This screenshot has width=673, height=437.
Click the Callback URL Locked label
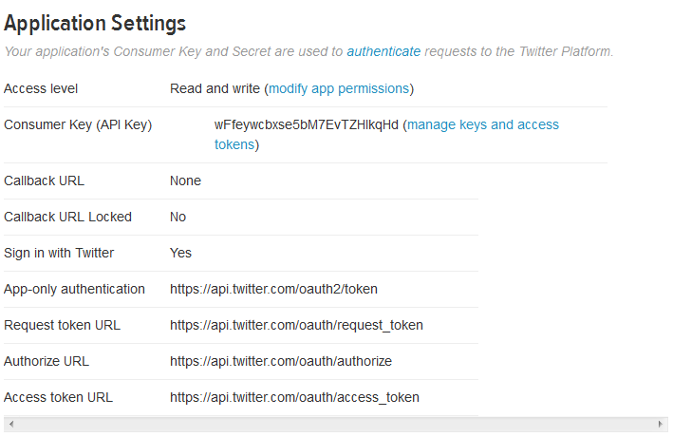click(68, 217)
